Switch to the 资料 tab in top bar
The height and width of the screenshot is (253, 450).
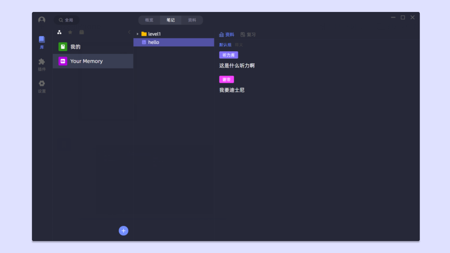click(x=192, y=20)
